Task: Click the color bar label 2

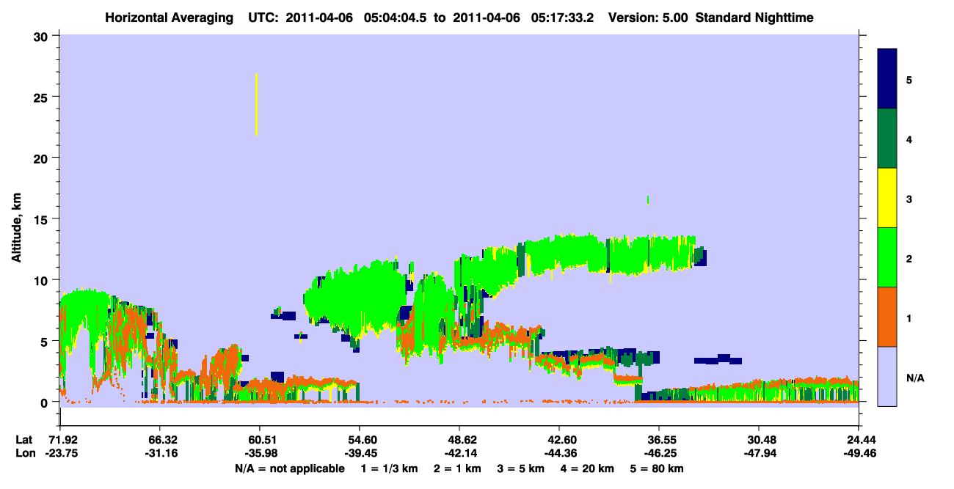Action: (x=909, y=258)
